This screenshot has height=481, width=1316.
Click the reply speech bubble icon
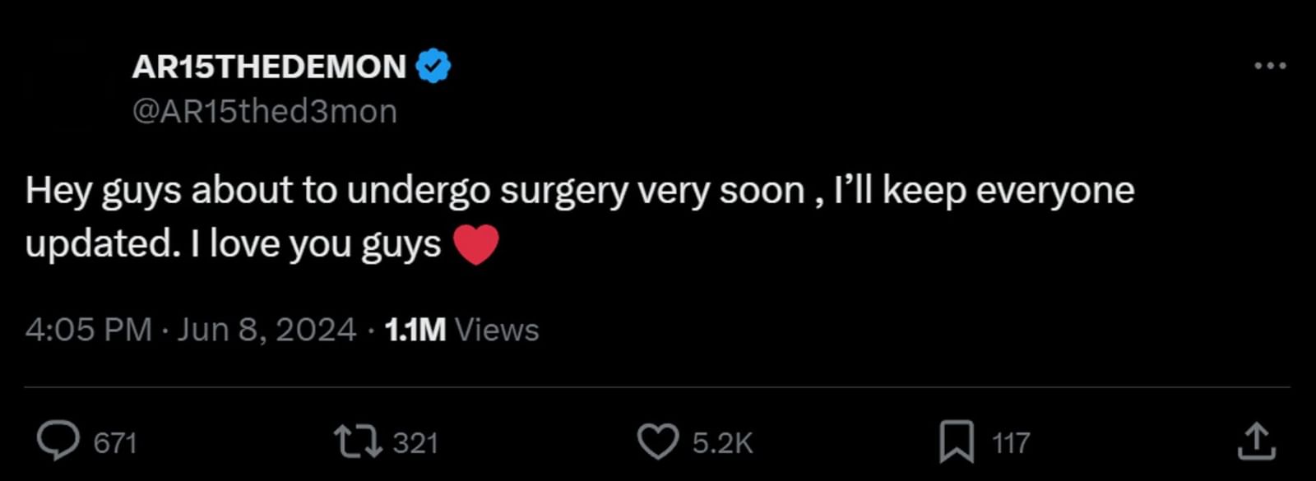(58, 442)
